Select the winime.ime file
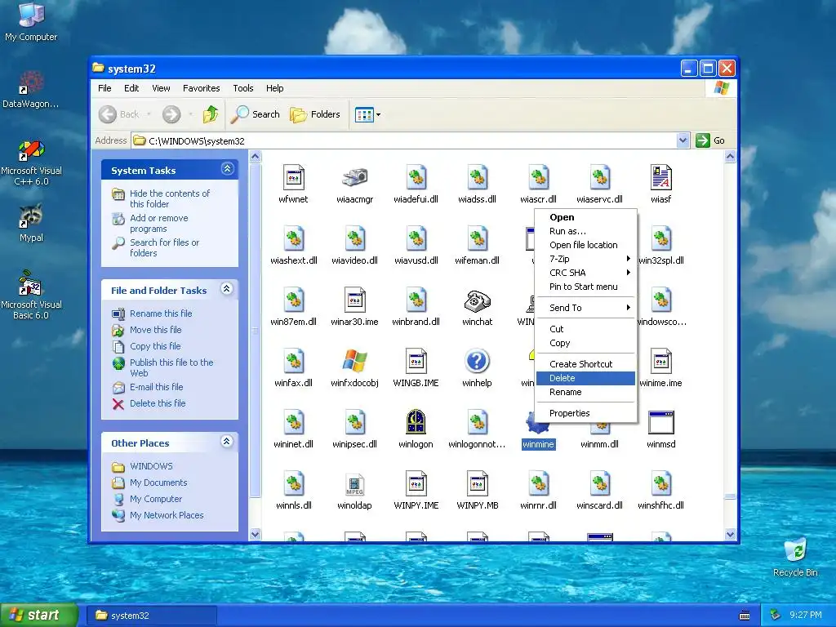 pyautogui.click(x=661, y=368)
